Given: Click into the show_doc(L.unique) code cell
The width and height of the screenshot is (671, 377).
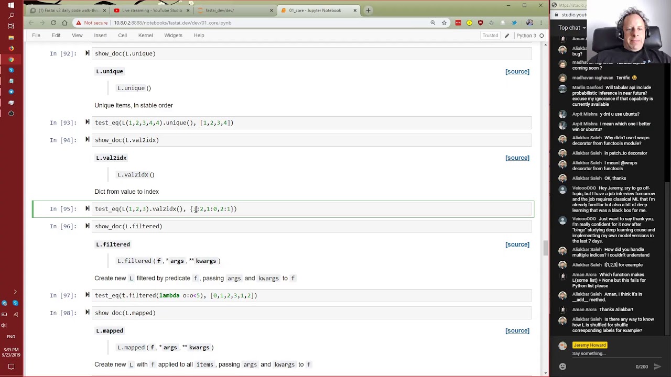Looking at the screenshot, I should click(311, 53).
